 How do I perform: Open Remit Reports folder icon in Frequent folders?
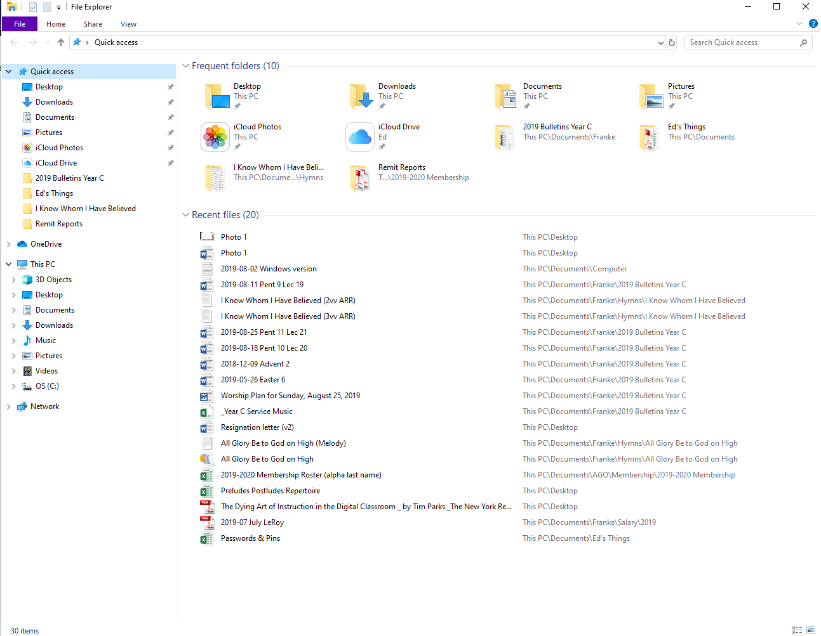tap(361, 178)
